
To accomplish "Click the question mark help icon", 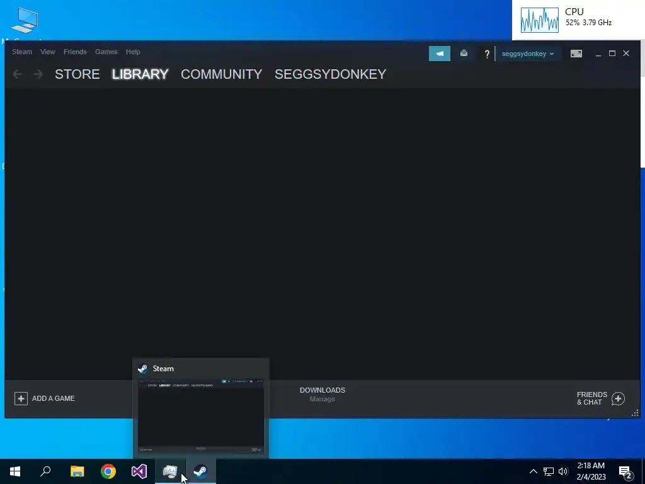I will click(487, 54).
